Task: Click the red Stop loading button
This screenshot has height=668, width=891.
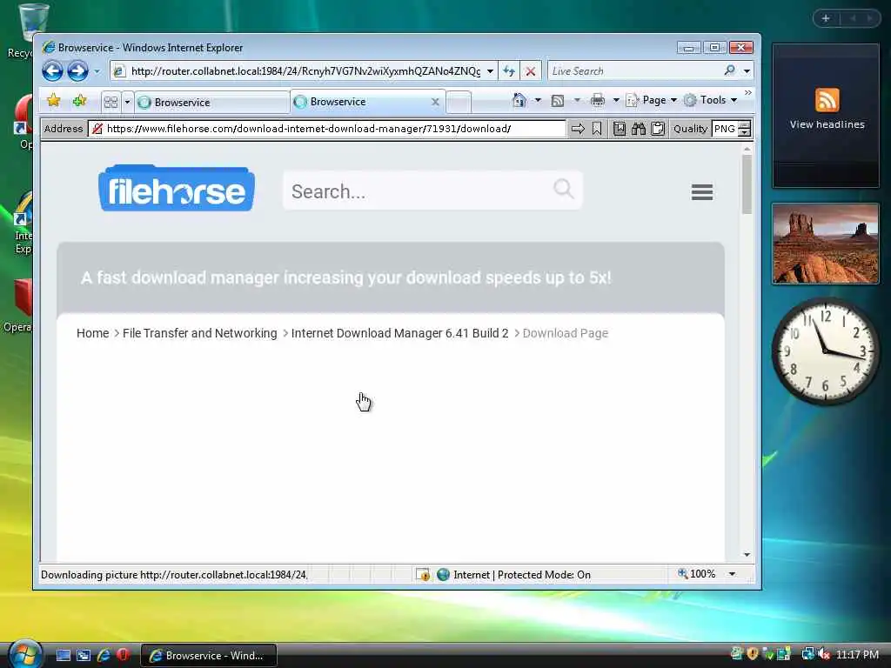Action: click(x=530, y=71)
